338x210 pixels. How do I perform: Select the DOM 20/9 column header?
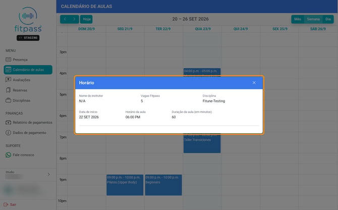coord(86,29)
